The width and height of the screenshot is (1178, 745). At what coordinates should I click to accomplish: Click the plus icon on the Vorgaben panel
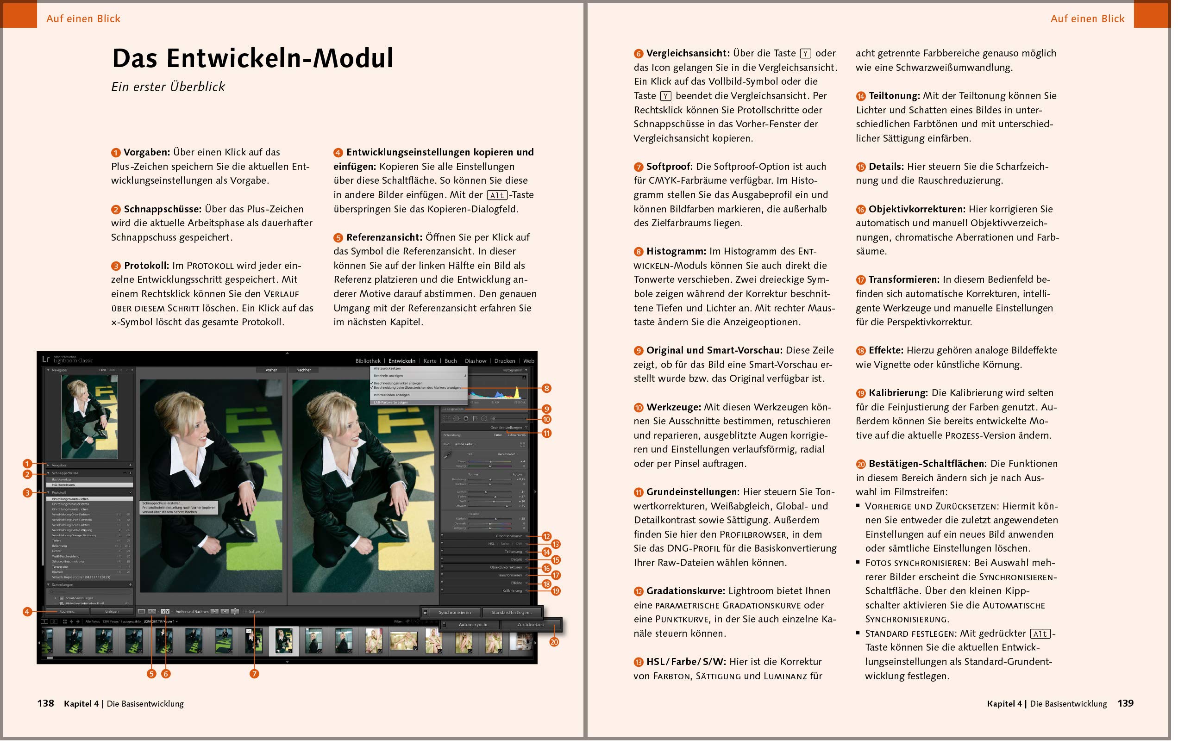[x=131, y=466]
